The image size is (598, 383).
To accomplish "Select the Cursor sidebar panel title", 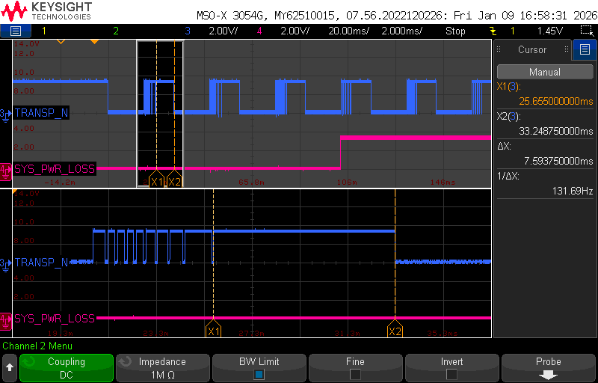I will point(532,49).
